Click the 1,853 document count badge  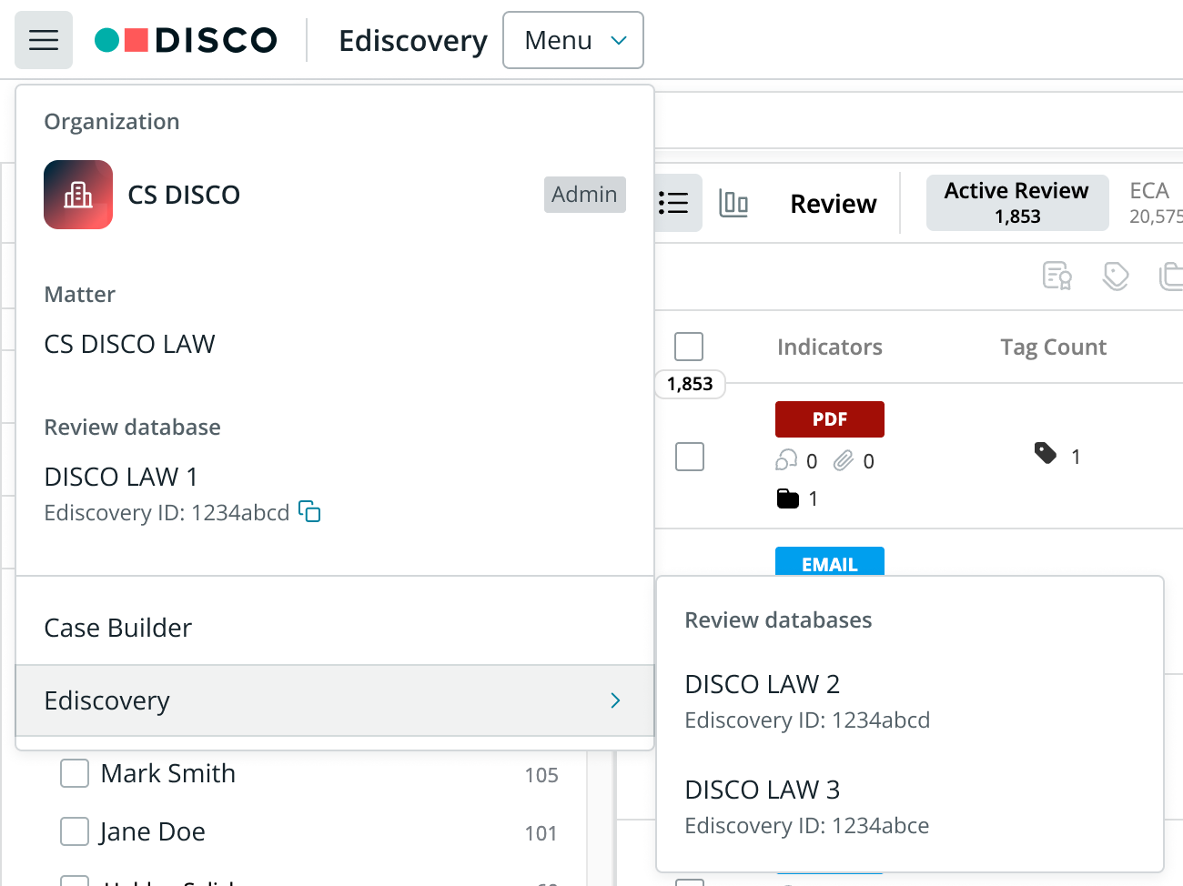[690, 384]
